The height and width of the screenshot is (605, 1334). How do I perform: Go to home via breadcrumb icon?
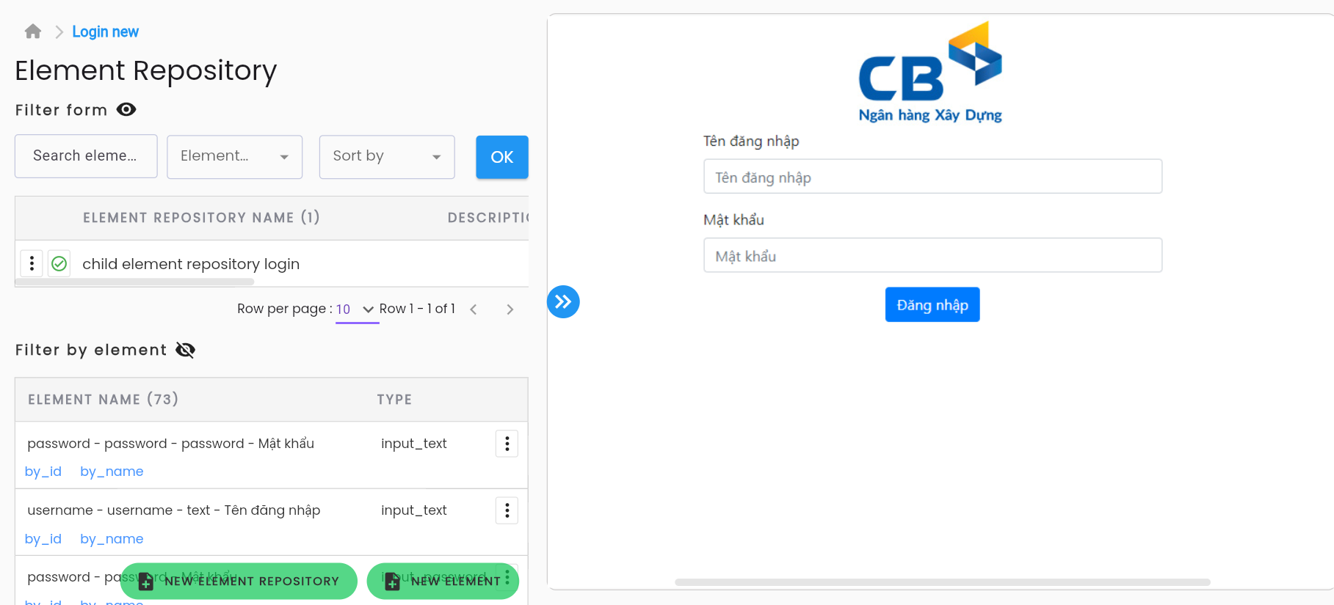[33, 32]
